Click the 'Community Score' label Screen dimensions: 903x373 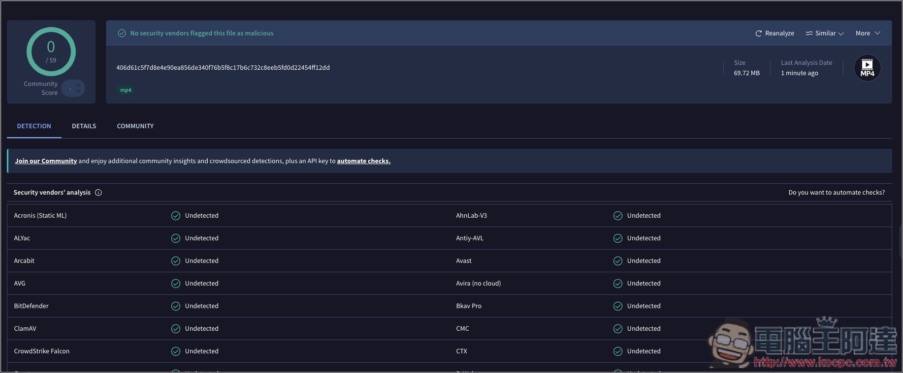coord(41,88)
